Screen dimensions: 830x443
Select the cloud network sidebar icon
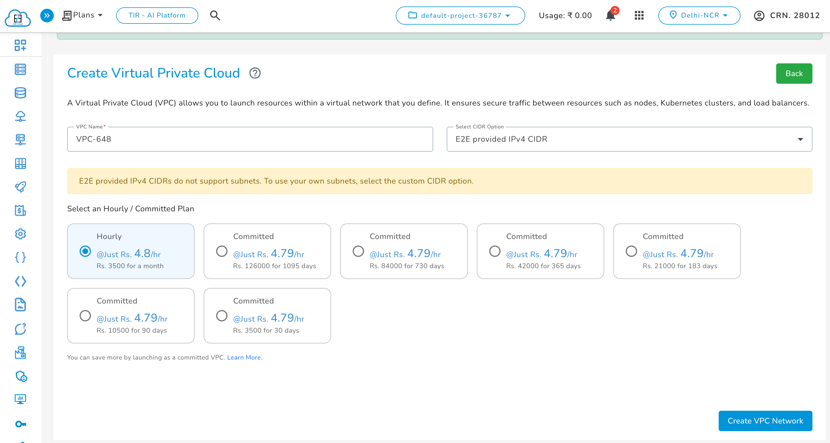[x=20, y=117]
